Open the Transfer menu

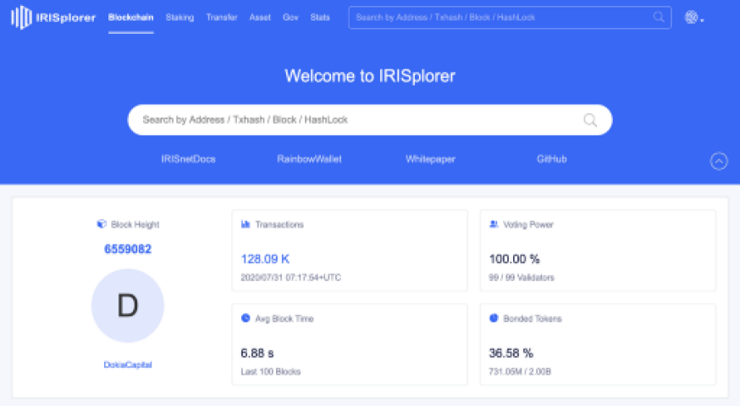(x=222, y=18)
